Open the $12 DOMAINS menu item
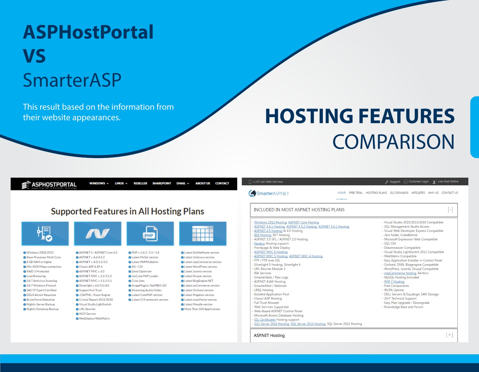The image size is (479, 372). 399,193
